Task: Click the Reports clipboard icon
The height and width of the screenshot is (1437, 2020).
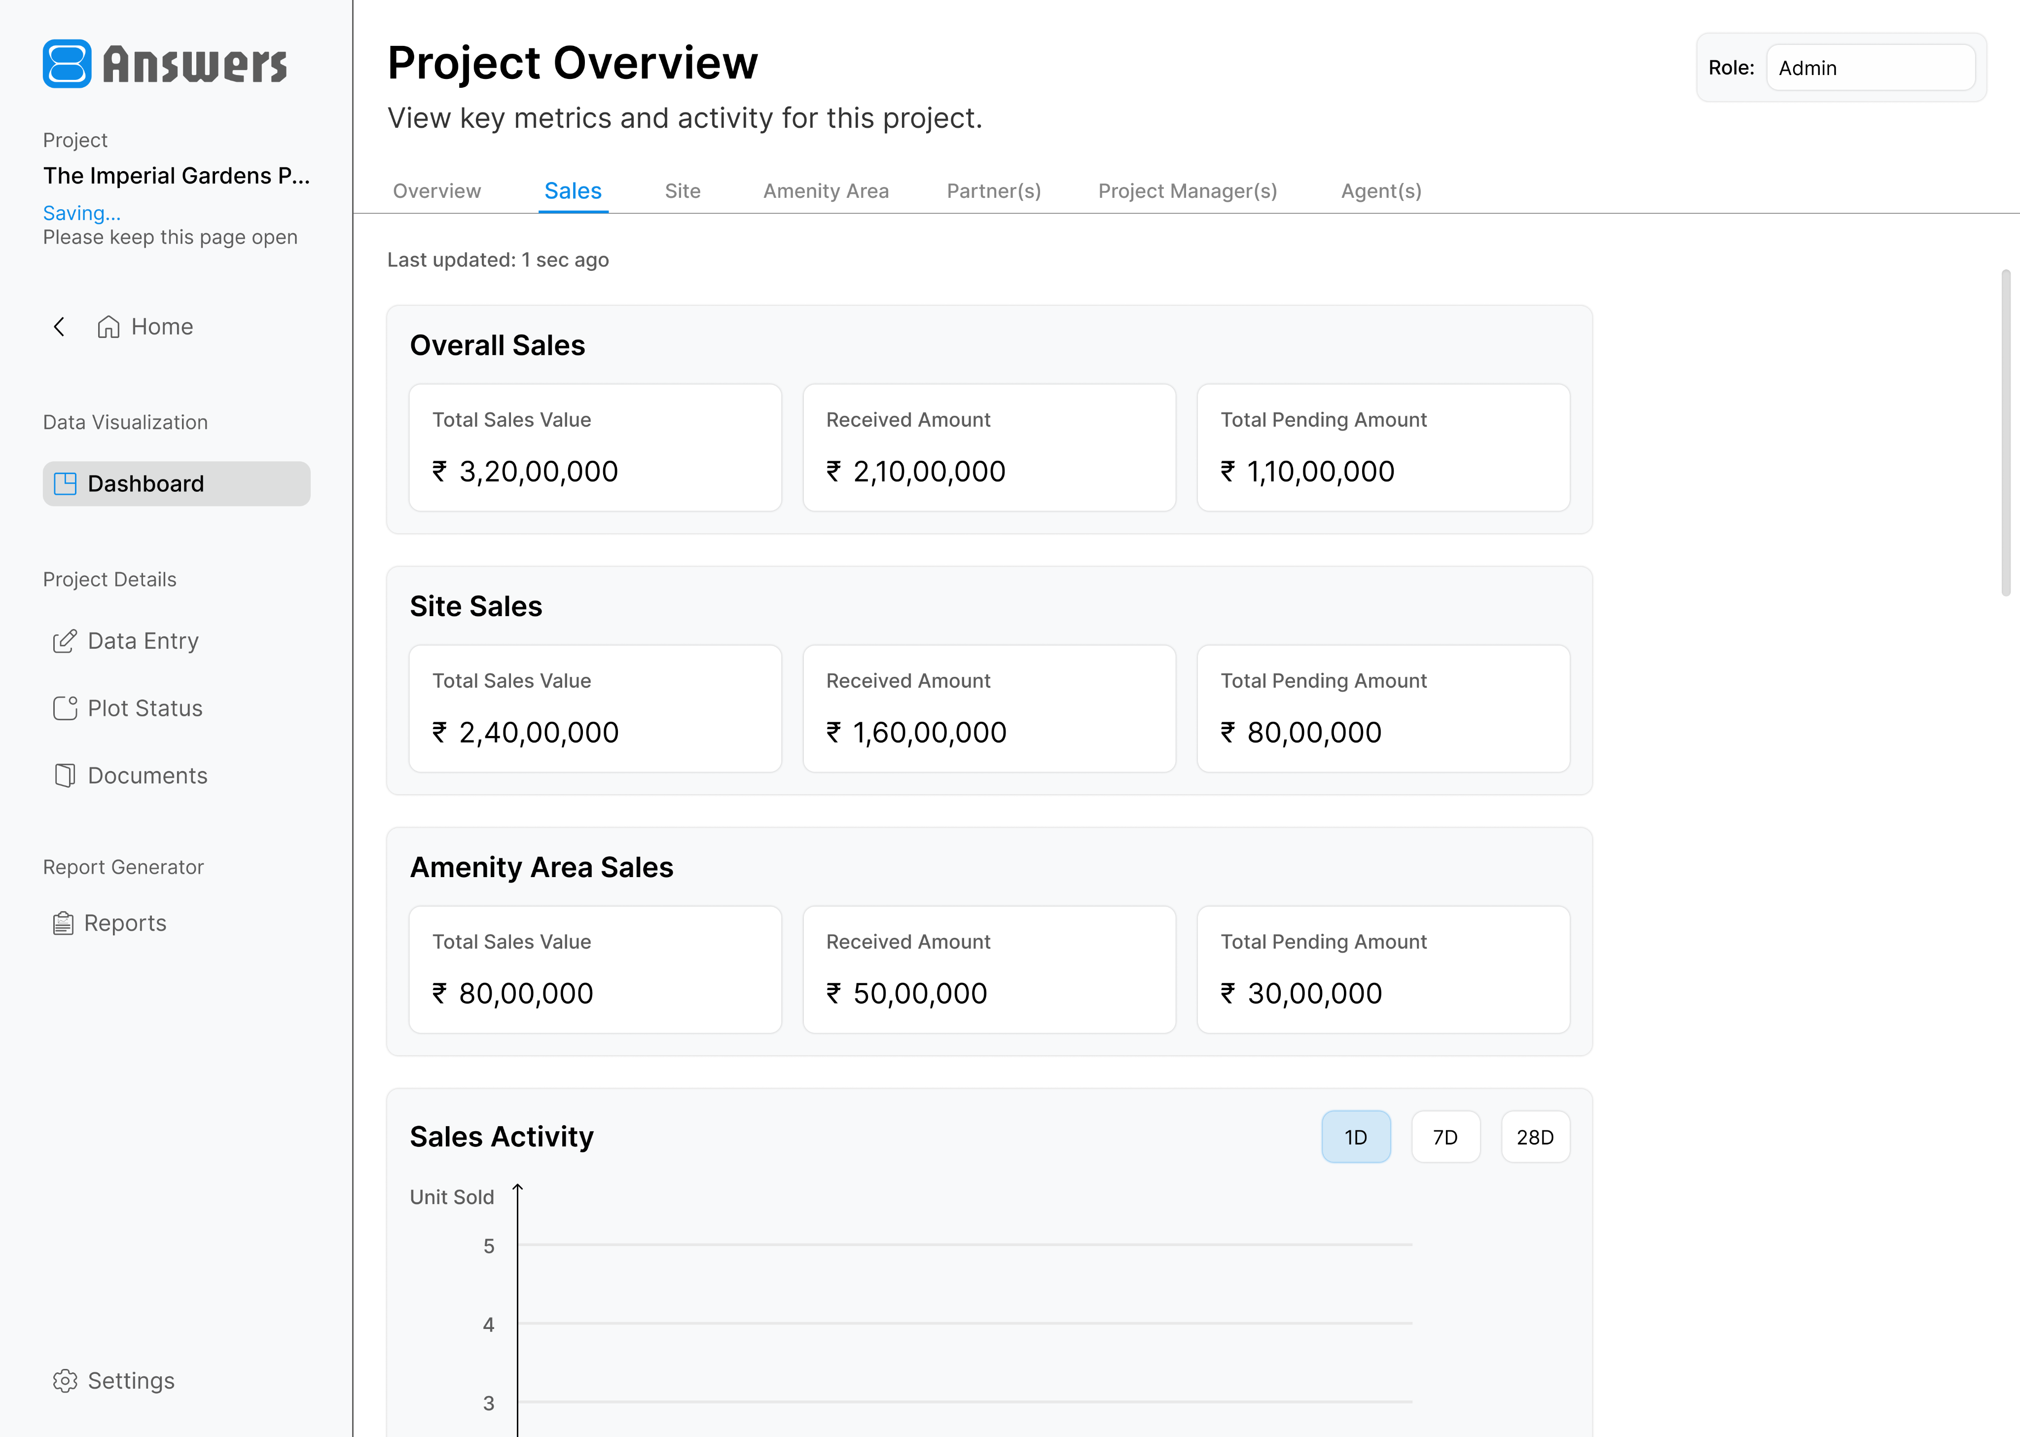Action: pos(63,923)
